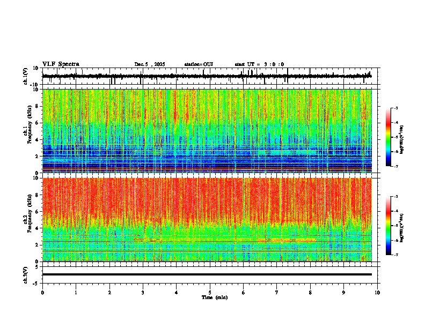This screenshot has width=425, height=328.
Task: Click the "8" minute tick on time axis
Action: [x=310, y=293]
